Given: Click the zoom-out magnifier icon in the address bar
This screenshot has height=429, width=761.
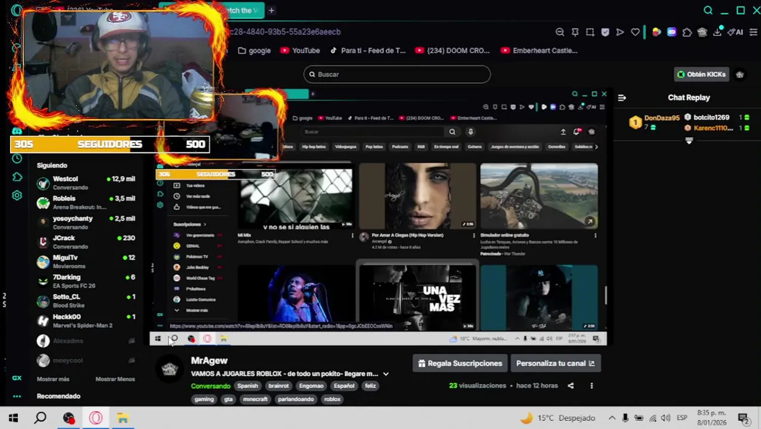Looking at the screenshot, I should (x=560, y=32).
